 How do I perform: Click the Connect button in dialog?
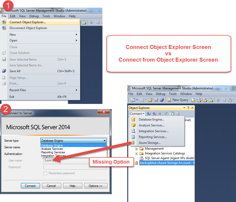coord(30,186)
